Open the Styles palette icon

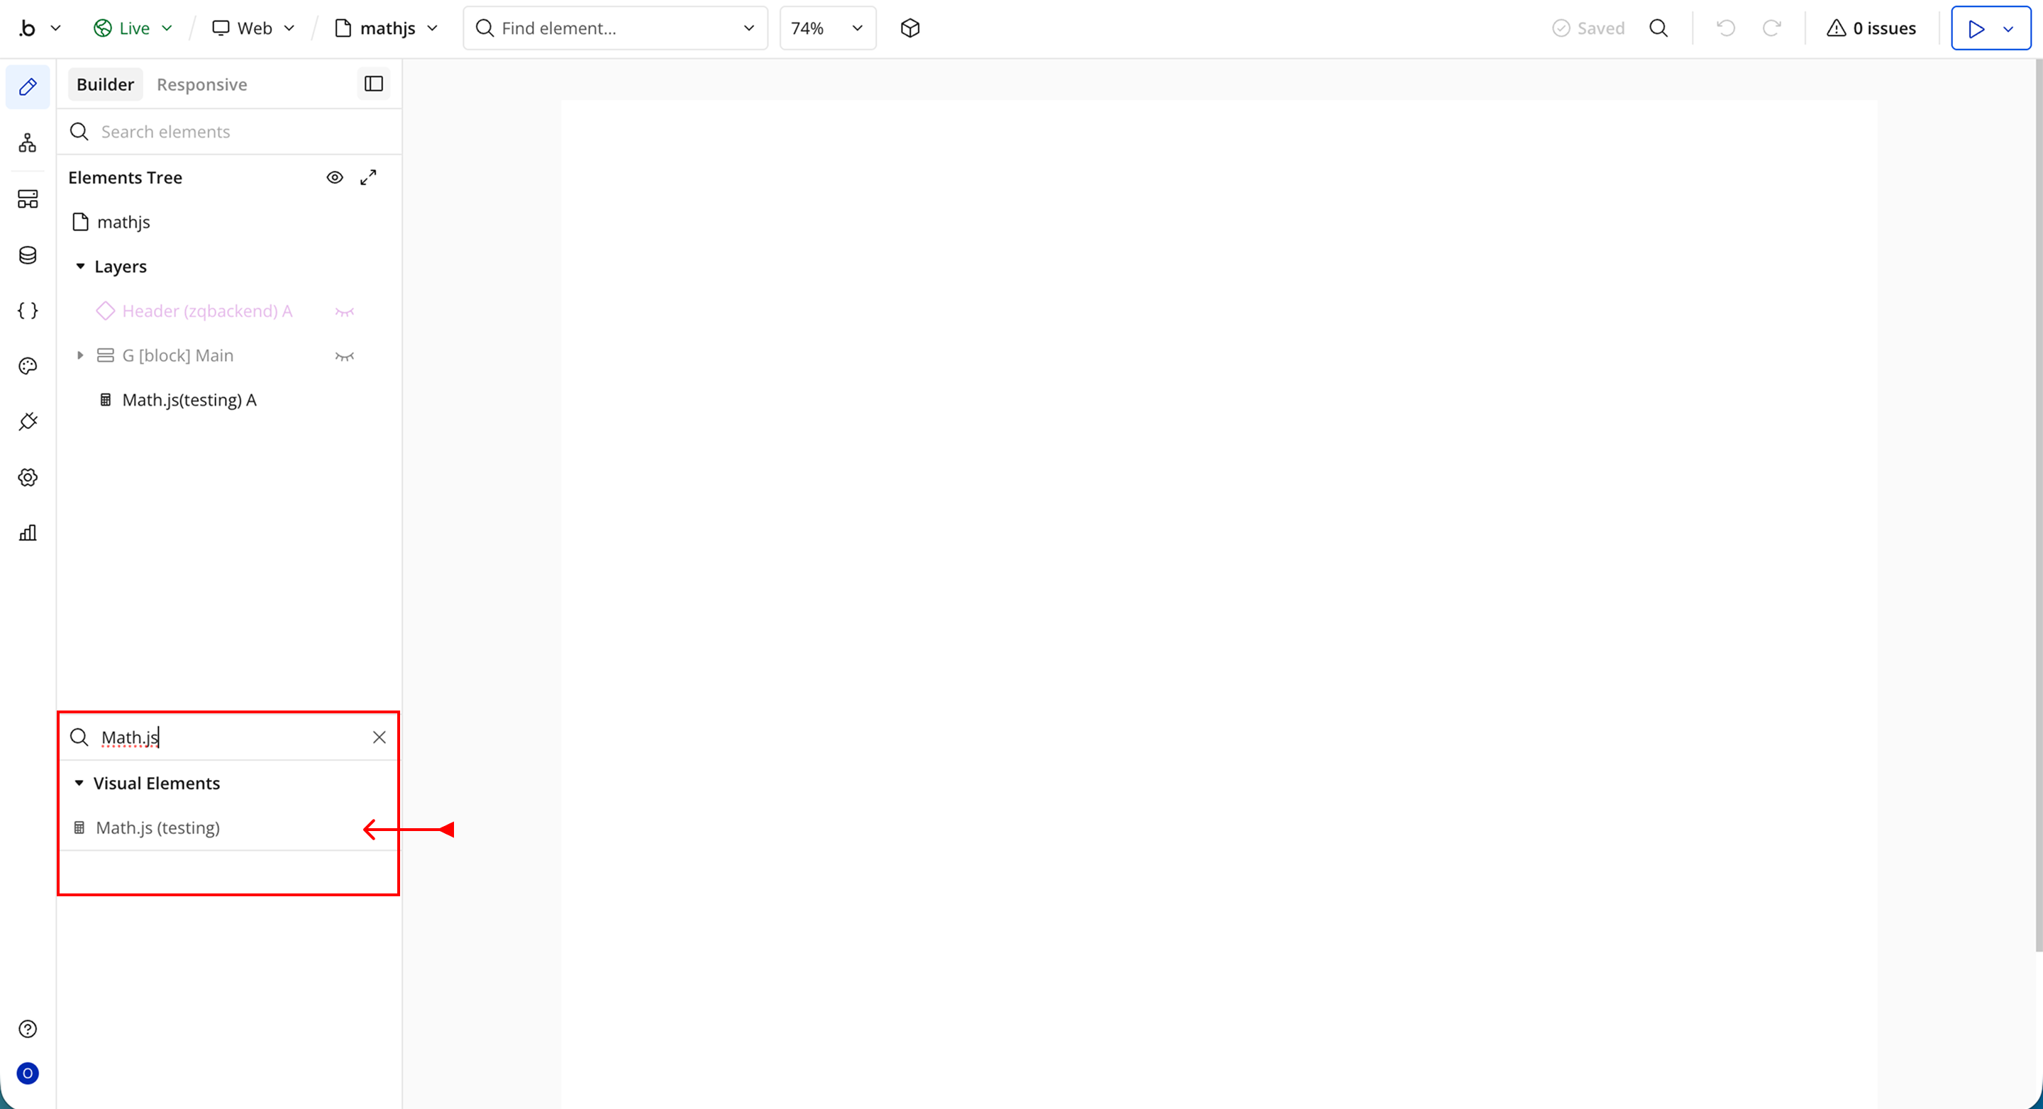point(28,366)
